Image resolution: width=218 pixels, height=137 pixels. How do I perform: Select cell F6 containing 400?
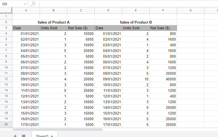click(x=163, y=45)
